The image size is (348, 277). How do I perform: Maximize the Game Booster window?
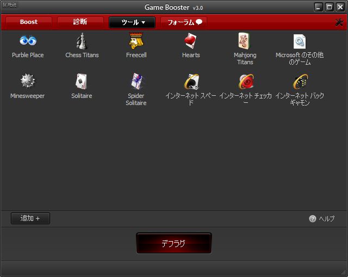[330, 7]
